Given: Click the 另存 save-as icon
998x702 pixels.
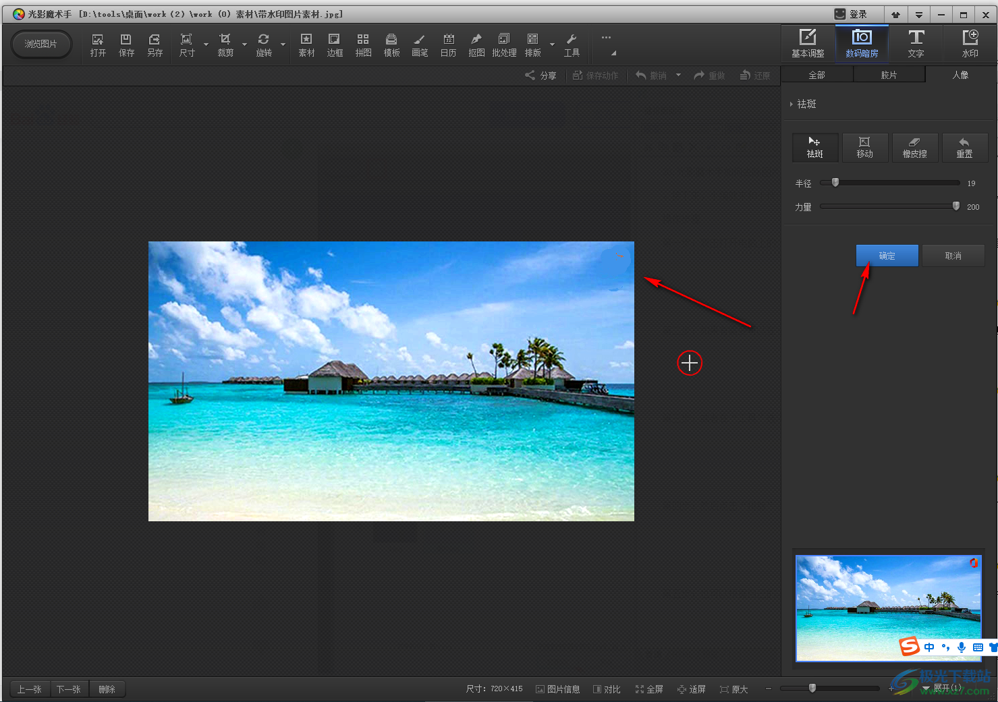Looking at the screenshot, I should pyautogui.click(x=155, y=45).
